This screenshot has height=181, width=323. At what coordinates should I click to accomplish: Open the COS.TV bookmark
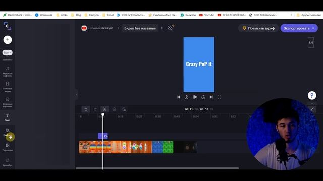click(x=131, y=15)
